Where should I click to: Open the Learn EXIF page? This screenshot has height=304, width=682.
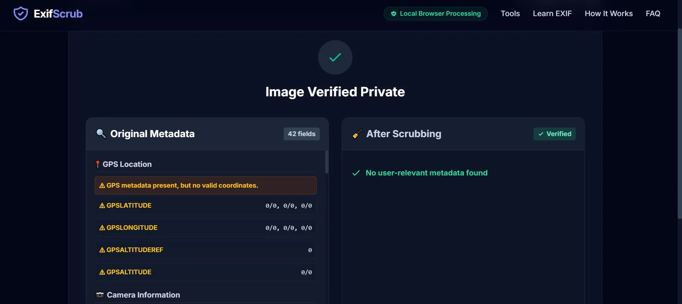point(552,14)
